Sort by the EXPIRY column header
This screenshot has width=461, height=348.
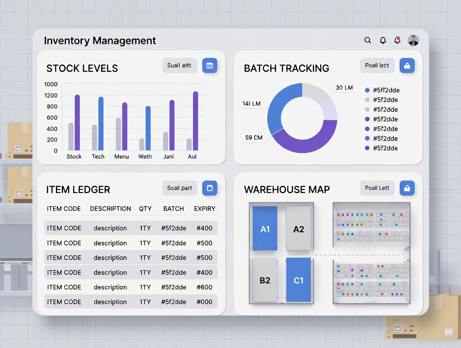205,209
